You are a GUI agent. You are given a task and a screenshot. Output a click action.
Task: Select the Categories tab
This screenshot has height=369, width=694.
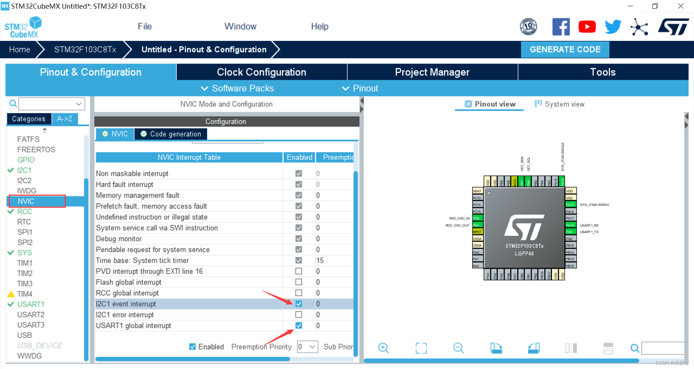[29, 119]
